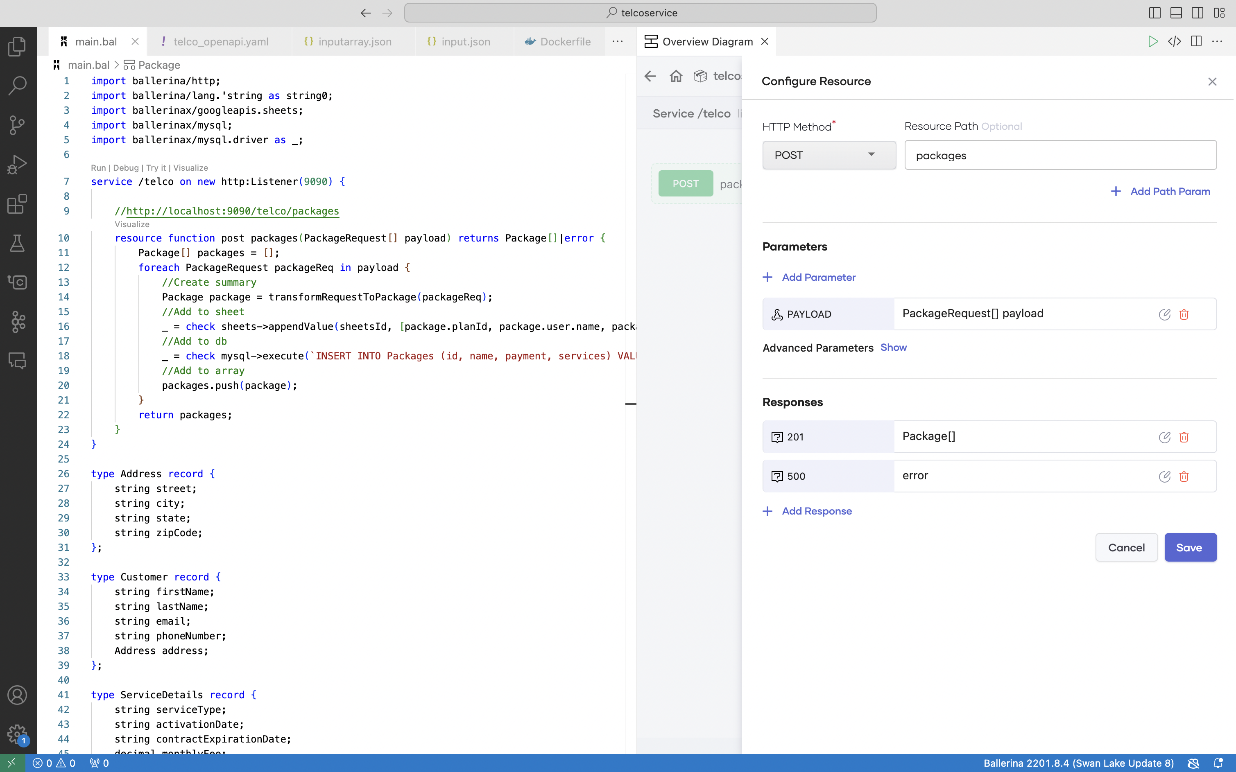Click the Run play icon in editor toolbar
The image size is (1236, 772).
click(x=1153, y=41)
